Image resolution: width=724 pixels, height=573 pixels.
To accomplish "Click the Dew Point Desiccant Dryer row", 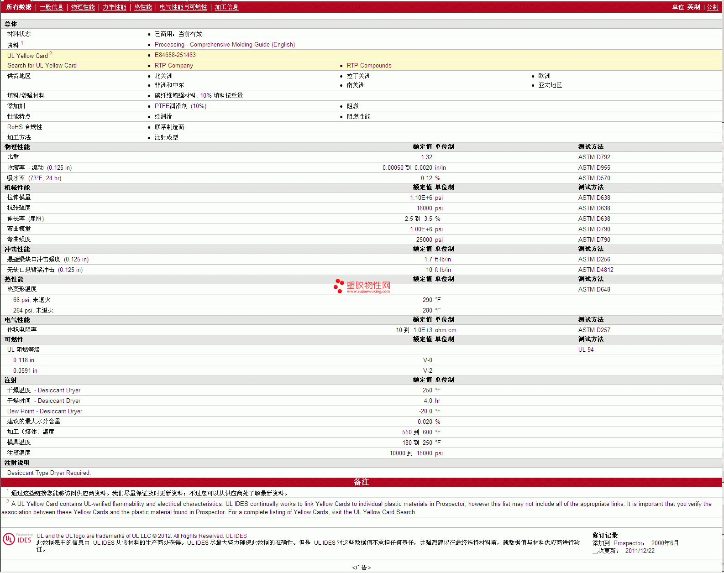I will pyautogui.click(x=362, y=411).
